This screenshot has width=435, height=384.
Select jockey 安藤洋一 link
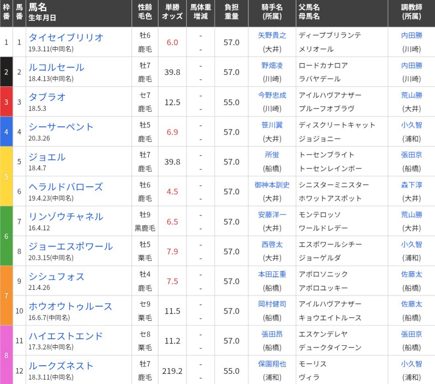(272, 215)
